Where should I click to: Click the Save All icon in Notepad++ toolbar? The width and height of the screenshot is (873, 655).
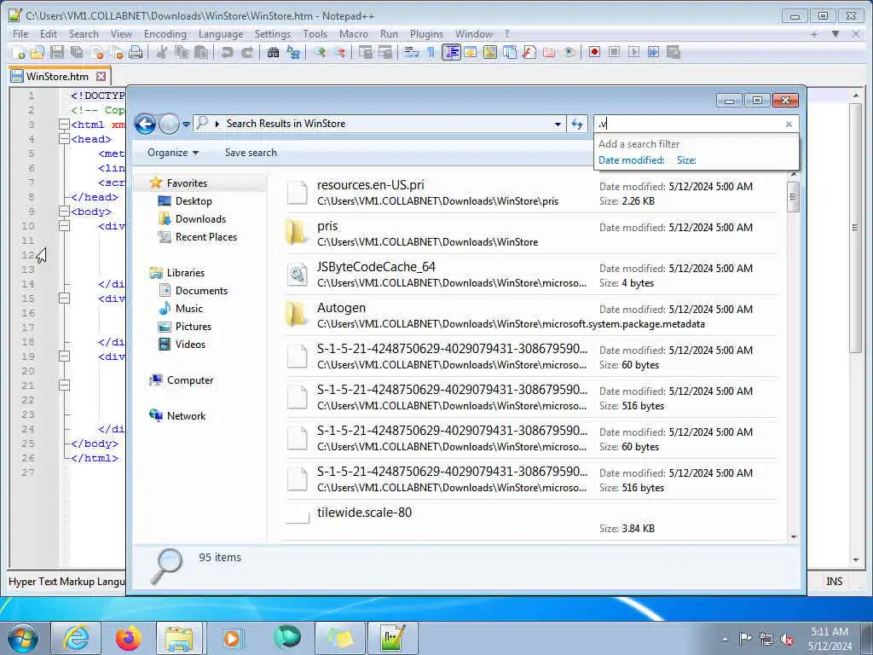coord(76,52)
